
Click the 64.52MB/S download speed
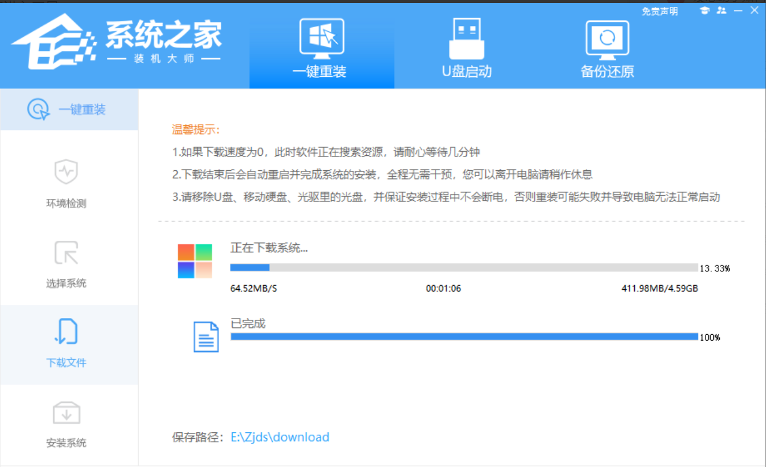point(254,289)
